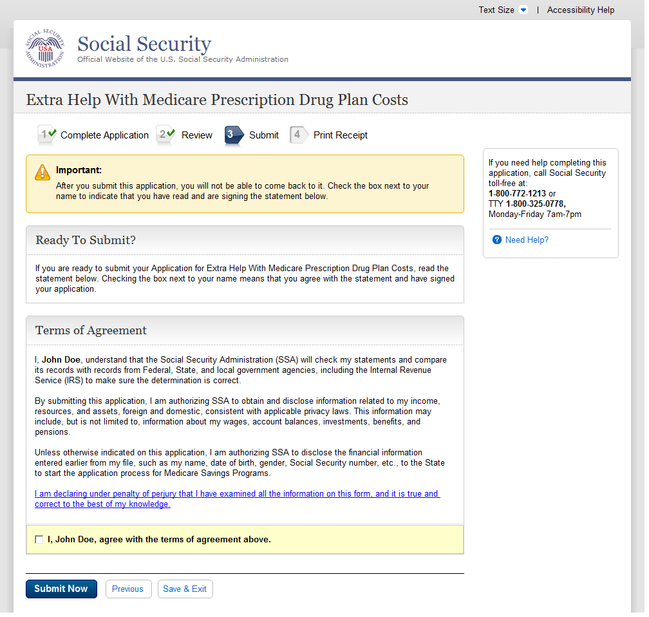Select the Print Receipt step label

click(x=341, y=135)
